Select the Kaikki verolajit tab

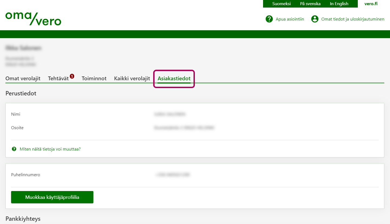[x=132, y=79]
